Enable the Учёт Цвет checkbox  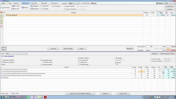click(12, 9)
